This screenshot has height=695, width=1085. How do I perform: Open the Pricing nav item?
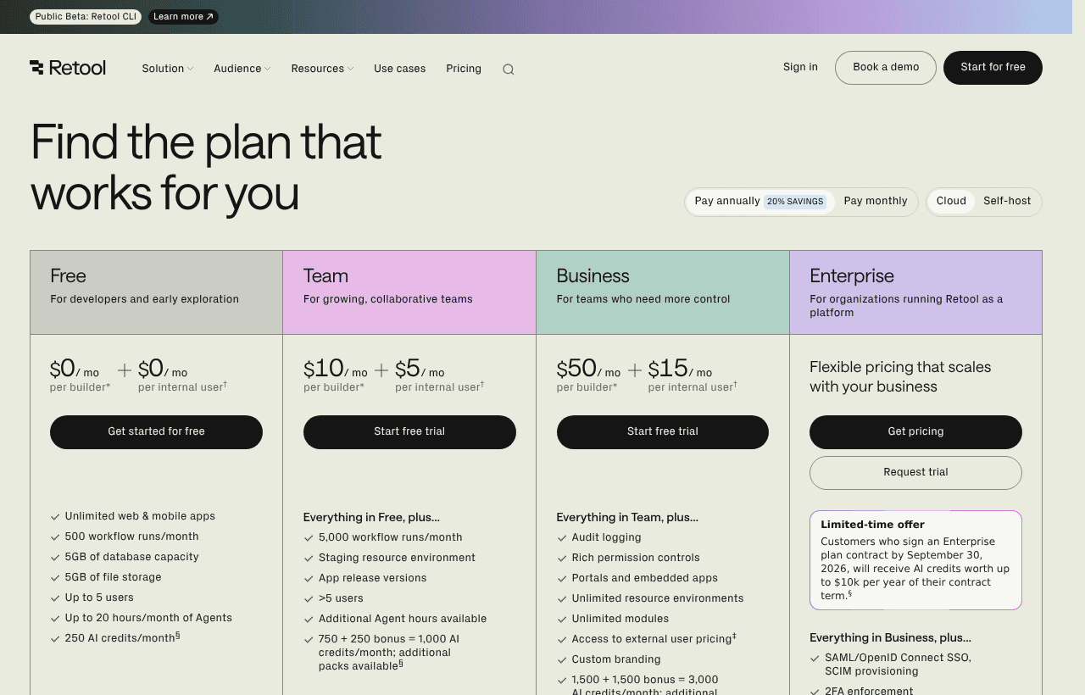coord(464,69)
